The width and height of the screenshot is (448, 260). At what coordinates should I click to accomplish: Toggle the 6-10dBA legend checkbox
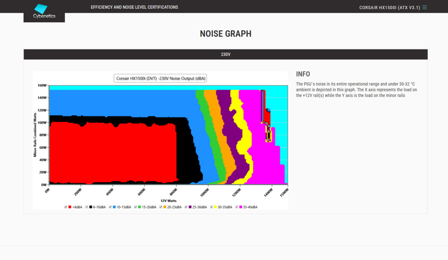pyautogui.click(x=87, y=207)
